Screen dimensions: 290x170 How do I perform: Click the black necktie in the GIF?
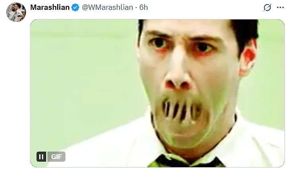click(187, 162)
